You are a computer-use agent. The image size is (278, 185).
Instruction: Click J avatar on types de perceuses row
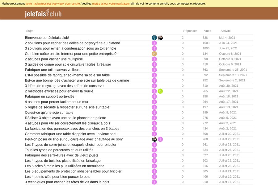point(154,150)
